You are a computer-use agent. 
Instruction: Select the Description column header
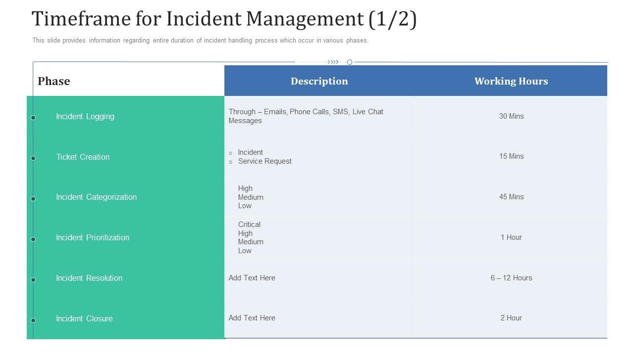(x=319, y=81)
